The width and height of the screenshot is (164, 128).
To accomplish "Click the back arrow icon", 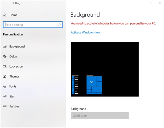I will (x=4, y=3).
